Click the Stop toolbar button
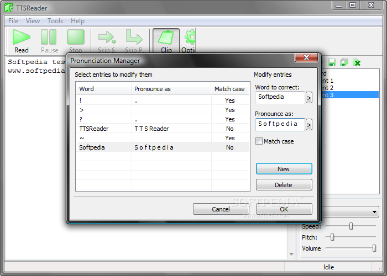This screenshot has height=276, width=387. (x=76, y=41)
